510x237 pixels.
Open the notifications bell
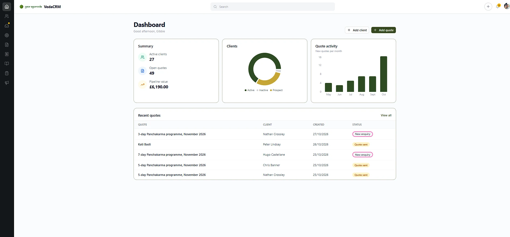tap(498, 6)
